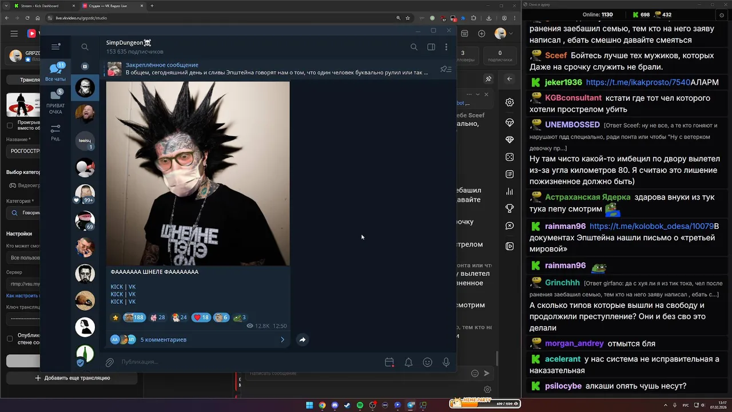Open the trophy icon in Kick sidebar

pos(510,209)
